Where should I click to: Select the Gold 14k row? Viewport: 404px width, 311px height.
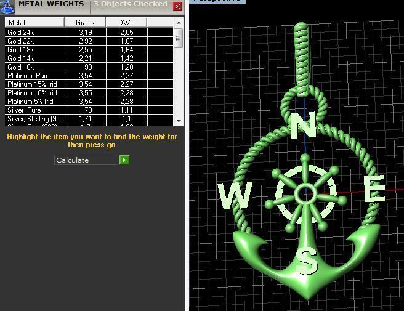pyautogui.click(x=89, y=59)
